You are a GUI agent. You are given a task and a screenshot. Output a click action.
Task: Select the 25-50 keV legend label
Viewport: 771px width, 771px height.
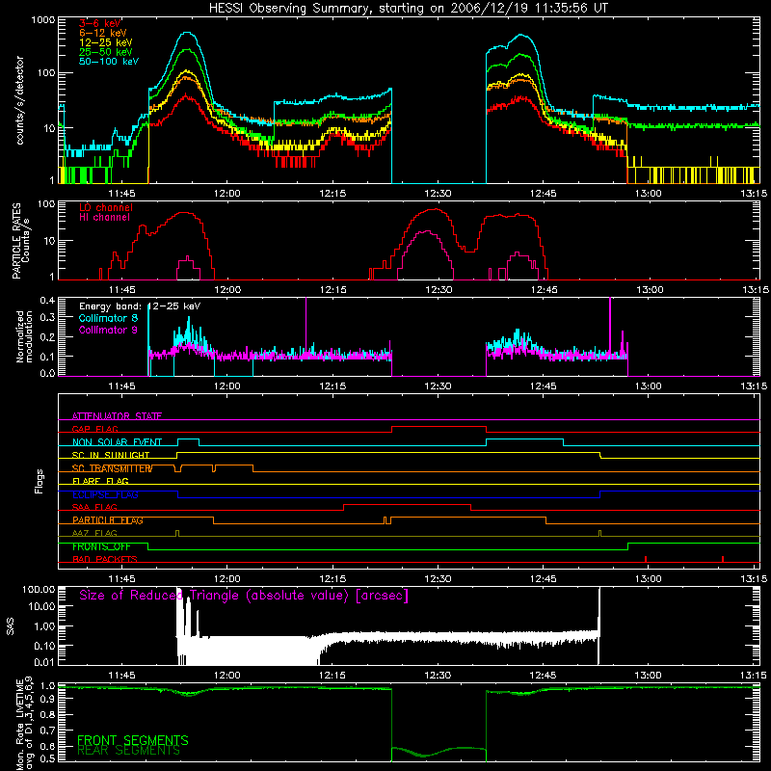tap(106, 52)
